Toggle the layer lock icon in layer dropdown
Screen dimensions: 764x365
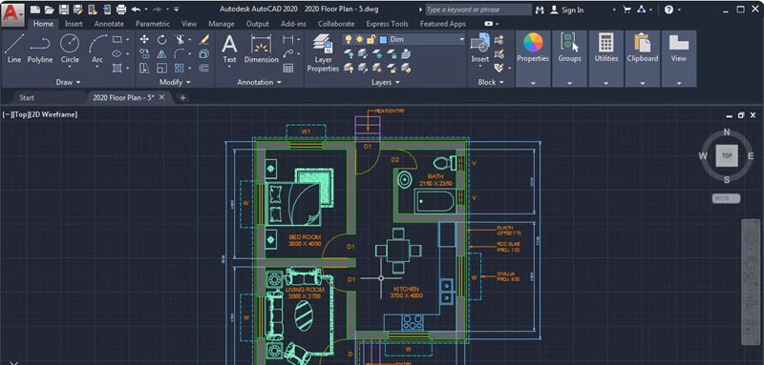tap(371, 39)
